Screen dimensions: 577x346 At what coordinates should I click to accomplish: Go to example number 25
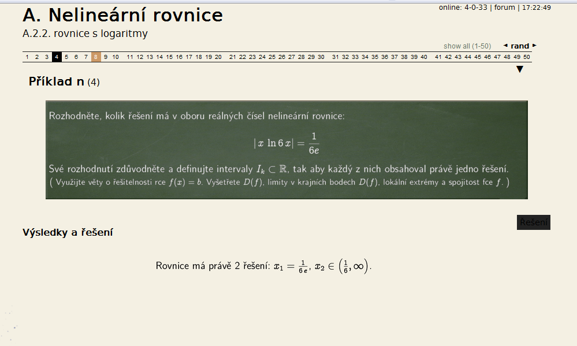click(272, 57)
